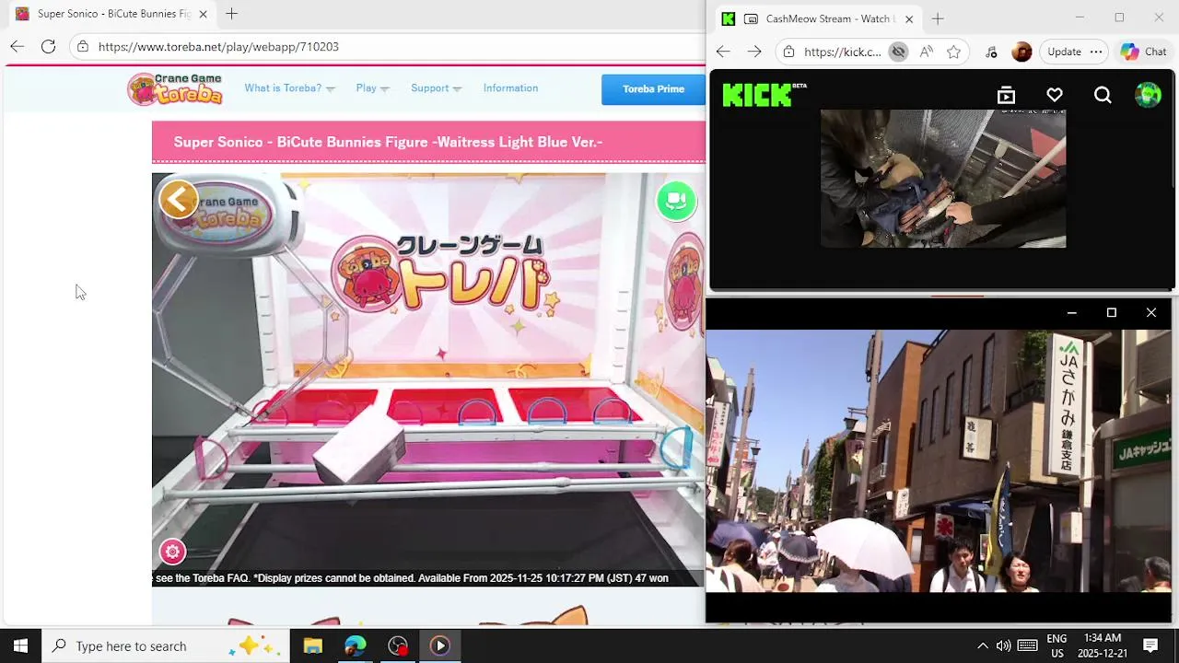The width and height of the screenshot is (1179, 663).
Task: Open the volume speaker icon
Action: click(x=1003, y=646)
